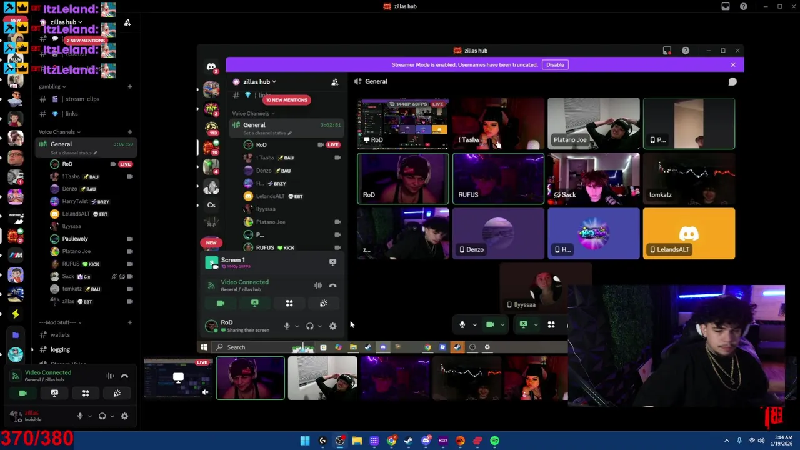Toggle noise suppression in outer voice panel
Image resolution: width=800 pixels, height=450 pixels.
click(110, 376)
